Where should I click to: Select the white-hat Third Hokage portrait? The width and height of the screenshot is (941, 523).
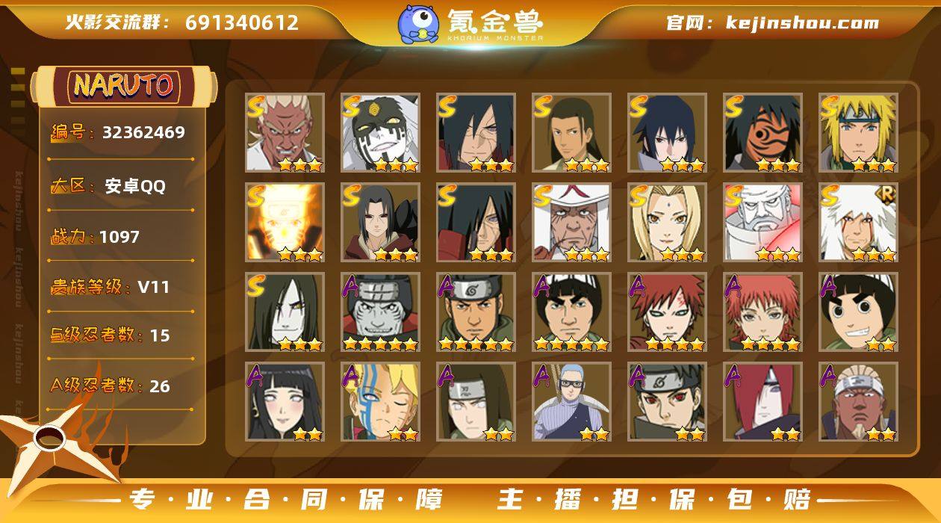(571, 222)
